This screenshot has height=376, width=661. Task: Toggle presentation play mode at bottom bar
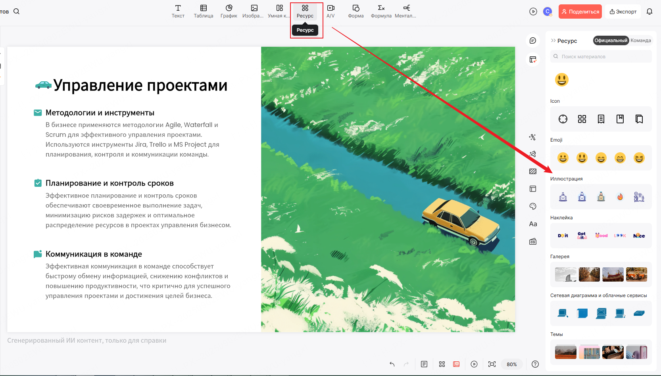tap(474, 364)
